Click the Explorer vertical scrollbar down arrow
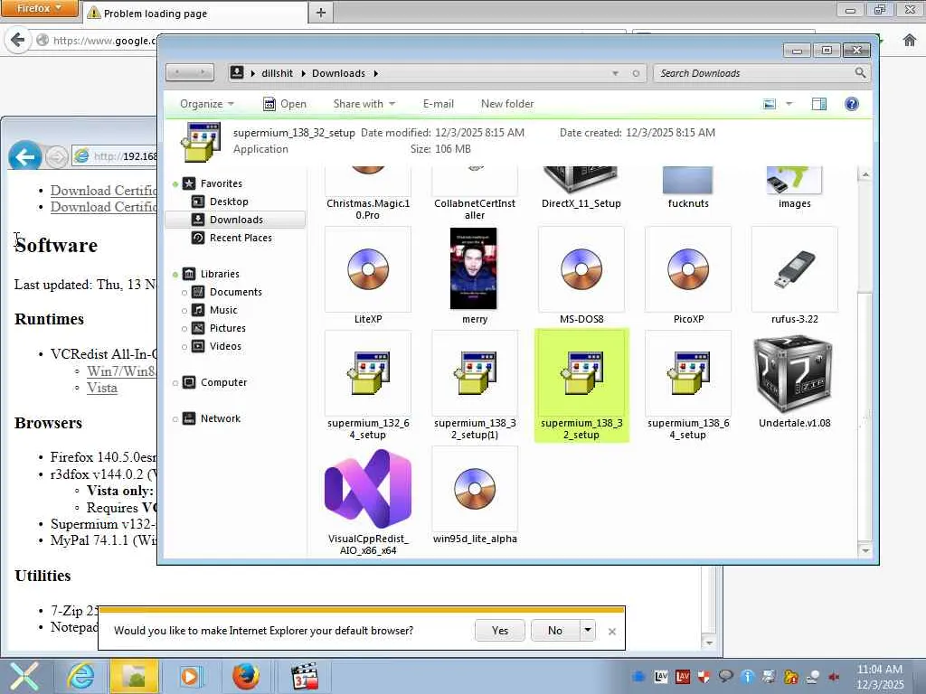Viewport: 926px width, 694px height. coord(865,550)
